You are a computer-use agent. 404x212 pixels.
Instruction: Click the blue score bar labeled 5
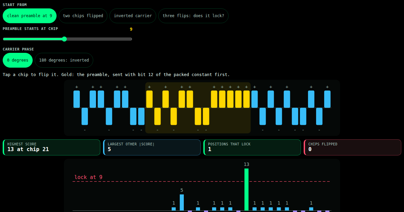(x=182, y=203)
